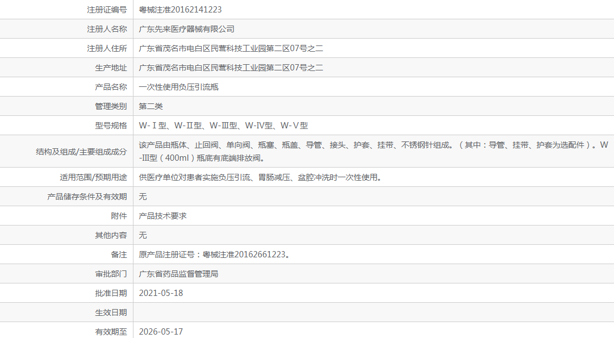Image resolution: width=614 pixels, height=338 pixels.
Task: Click the 产品技术要求 attachment text
Action: coord(162,216)
